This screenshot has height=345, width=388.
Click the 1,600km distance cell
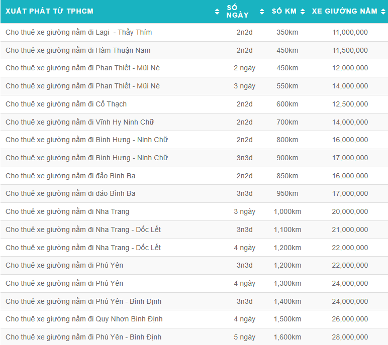[x=287, y=337]
